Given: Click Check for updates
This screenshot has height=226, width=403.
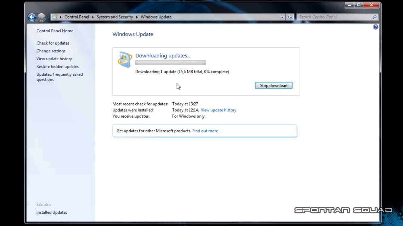Looking at the screenshot, I should (x=53, y=43).
